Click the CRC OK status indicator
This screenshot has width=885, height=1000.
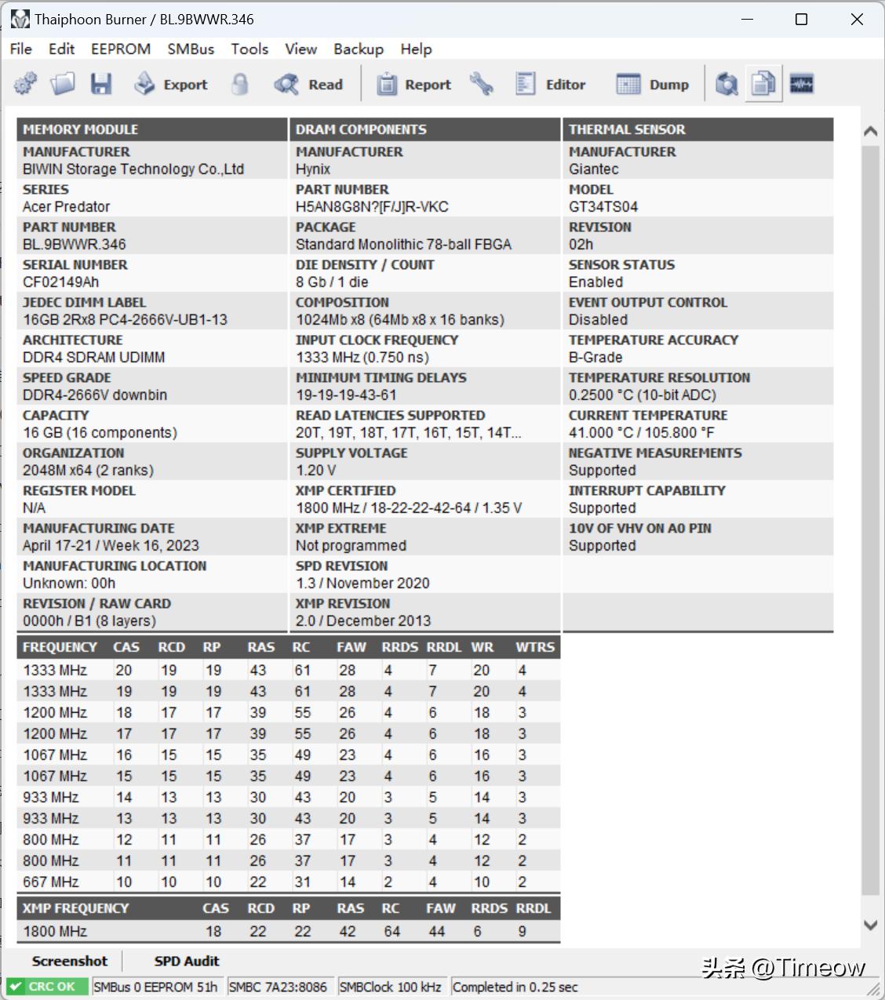pos(46,987)
